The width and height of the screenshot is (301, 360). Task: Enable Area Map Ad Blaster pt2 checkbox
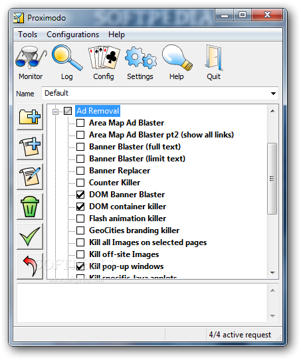coord(80,135)
